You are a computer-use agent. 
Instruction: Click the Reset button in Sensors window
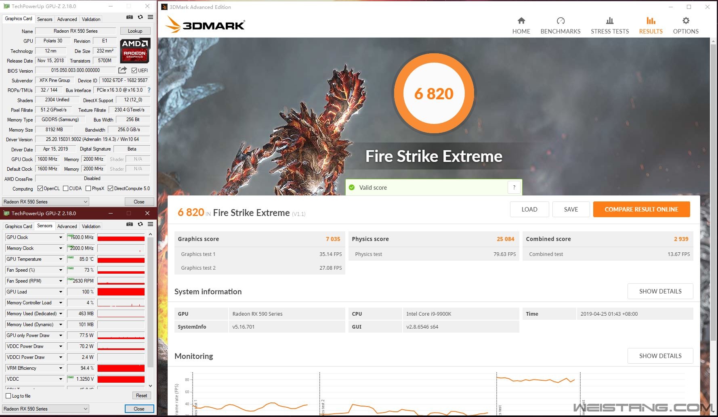141,396
